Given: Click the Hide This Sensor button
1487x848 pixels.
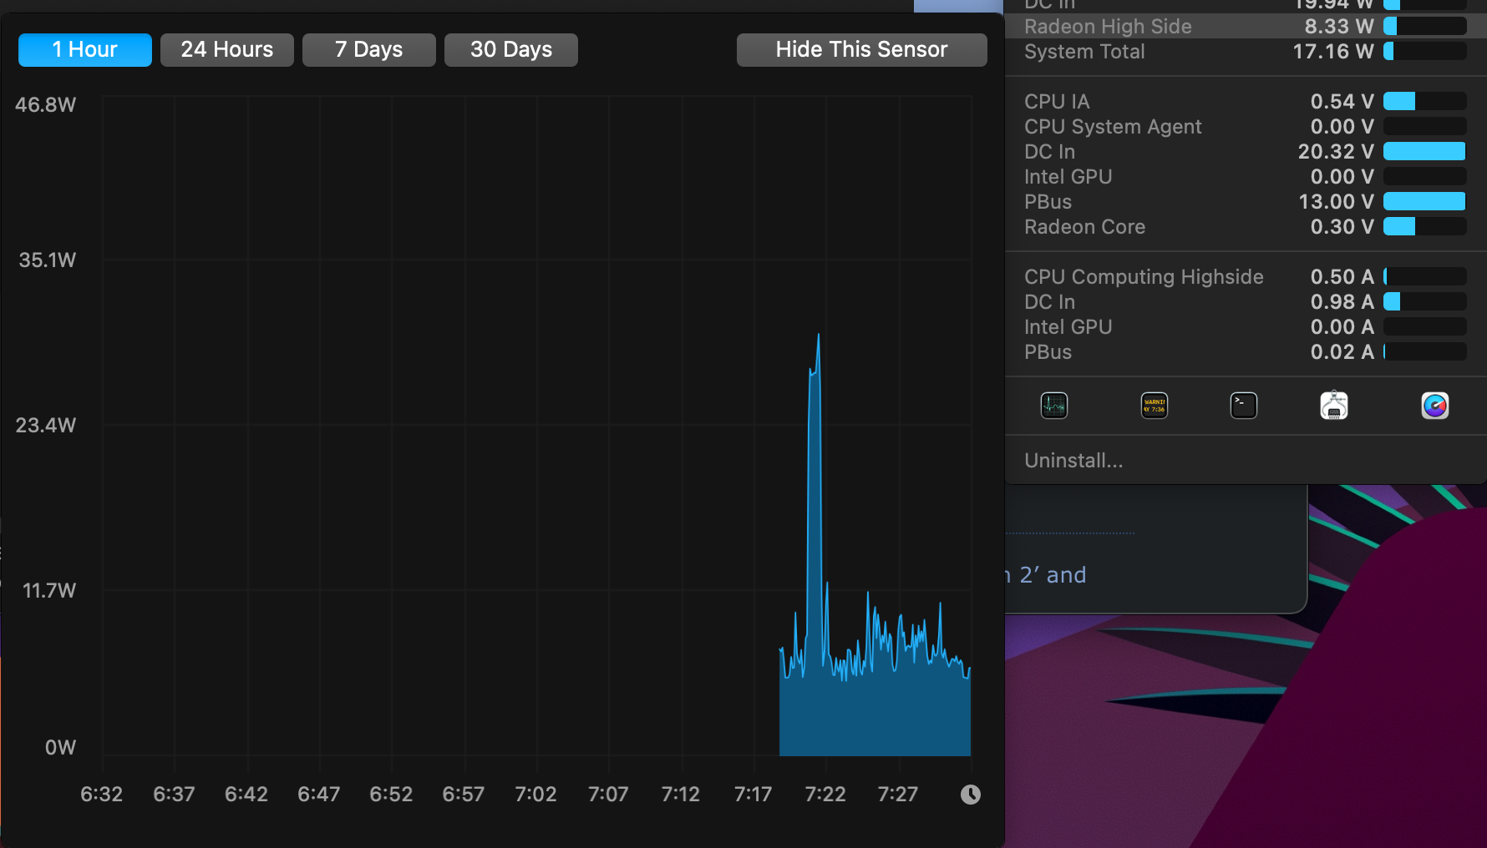Looking at the screenshot, I should [x=861, y=49].
